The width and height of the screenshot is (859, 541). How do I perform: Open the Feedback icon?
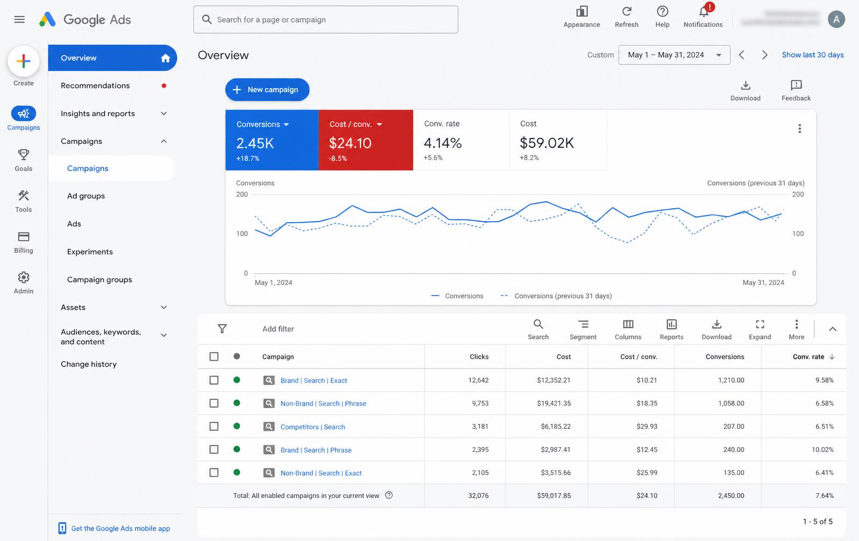coord(796,85)
